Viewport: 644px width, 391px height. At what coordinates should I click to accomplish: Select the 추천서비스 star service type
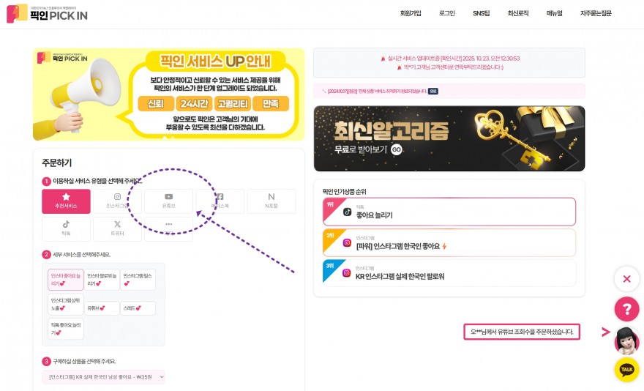tap(66, 201)
